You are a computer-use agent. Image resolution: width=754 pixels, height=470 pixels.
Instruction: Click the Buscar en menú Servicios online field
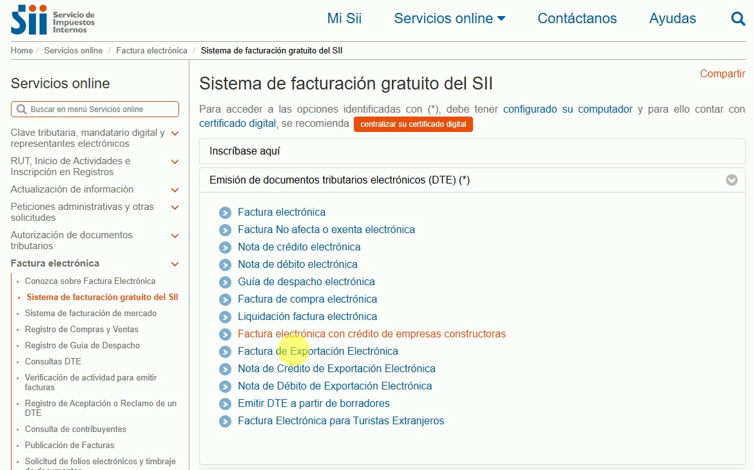pyautogui.click(x=95, y=109)
